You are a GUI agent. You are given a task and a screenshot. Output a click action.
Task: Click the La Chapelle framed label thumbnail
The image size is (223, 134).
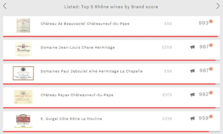pyautogui.click(x=23, y=73)
